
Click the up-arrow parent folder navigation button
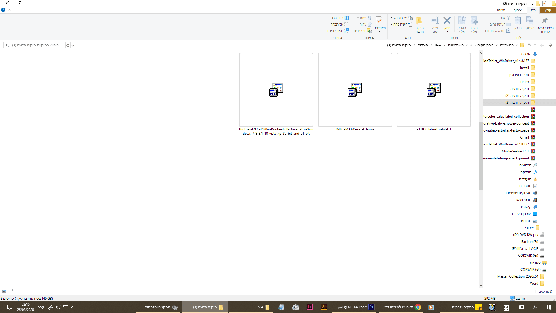tap(529, 45)
